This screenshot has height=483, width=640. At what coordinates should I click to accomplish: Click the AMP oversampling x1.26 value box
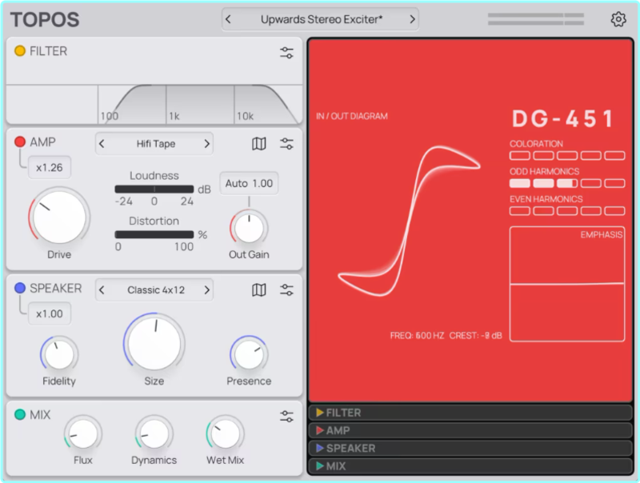[50, 168]
